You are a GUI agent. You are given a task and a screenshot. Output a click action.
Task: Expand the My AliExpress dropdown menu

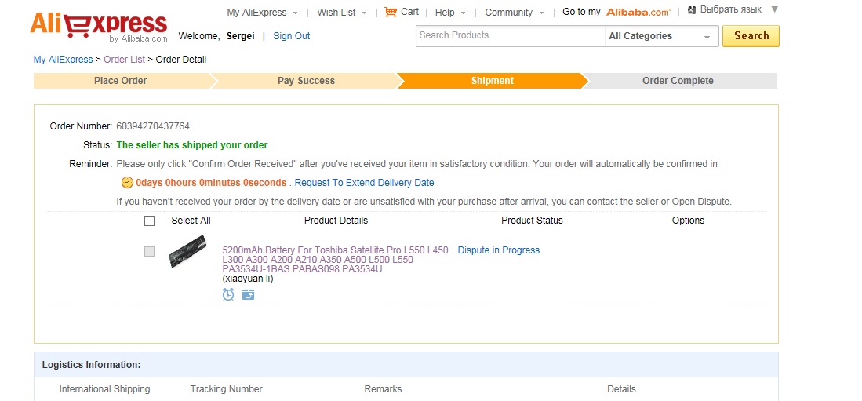tap(262, 13)
